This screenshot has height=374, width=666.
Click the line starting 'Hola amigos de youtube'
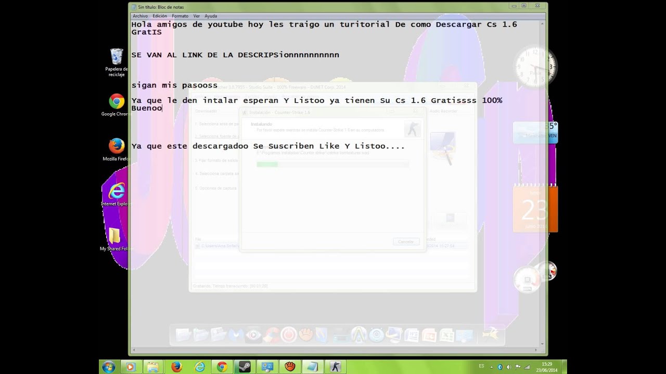click(324, 24)
